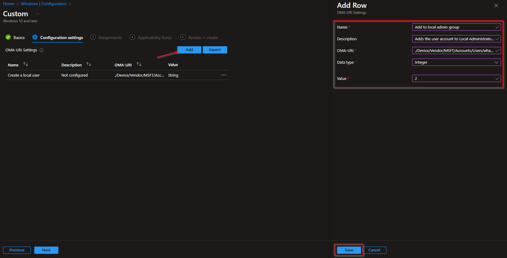507x258 pixels.
Task: Close the Add Row panel
Action: pyautogui.click(x=496, y=5)
